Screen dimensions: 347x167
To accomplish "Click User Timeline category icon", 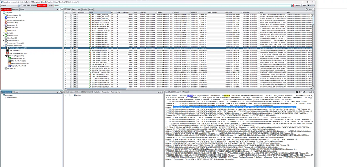I will [x=7, y=51].
